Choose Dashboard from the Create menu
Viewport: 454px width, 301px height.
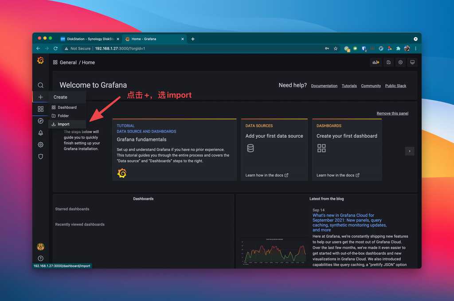pos(67,107)
